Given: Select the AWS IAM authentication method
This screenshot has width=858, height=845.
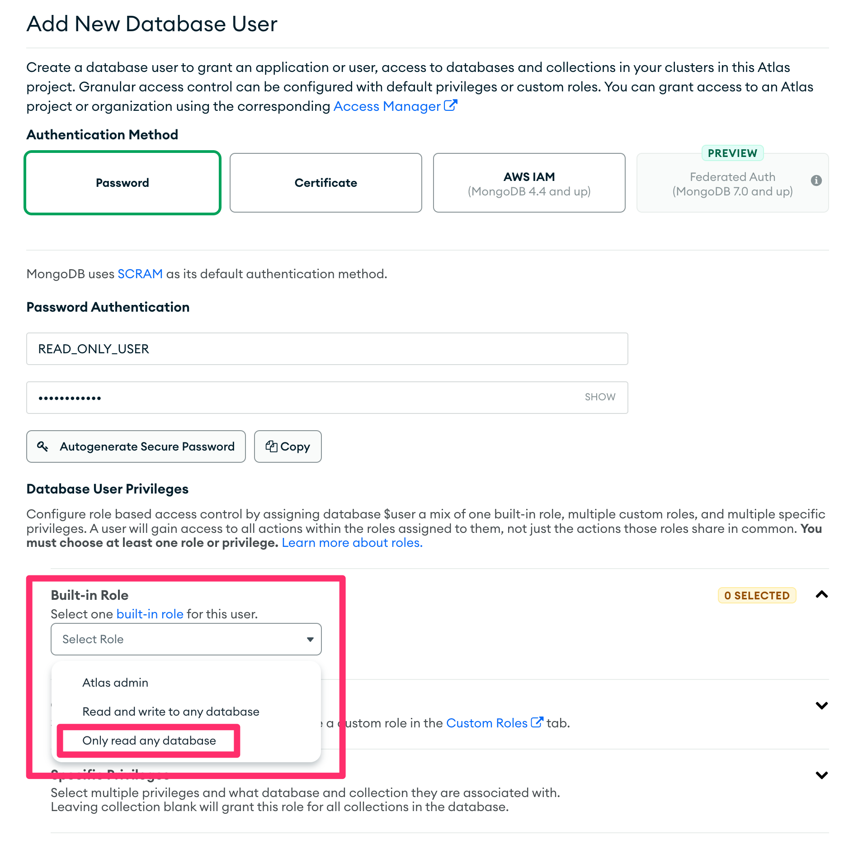Looking at the screenshot, I should click(x=529, y=182).
